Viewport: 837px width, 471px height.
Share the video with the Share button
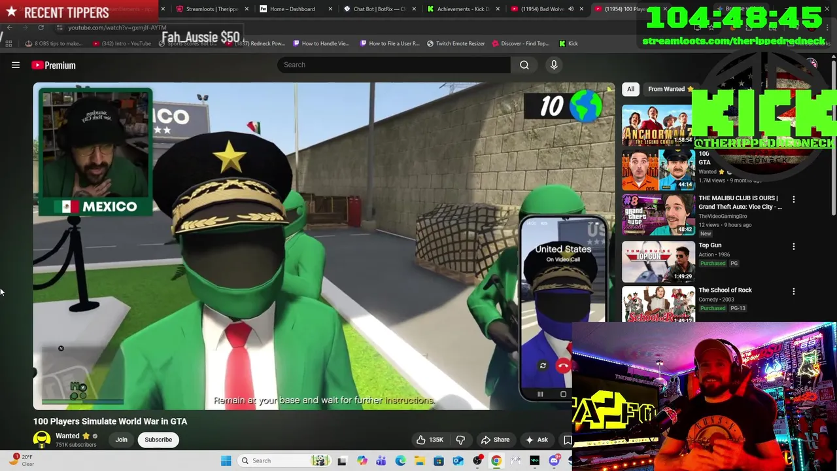(495, 440)
